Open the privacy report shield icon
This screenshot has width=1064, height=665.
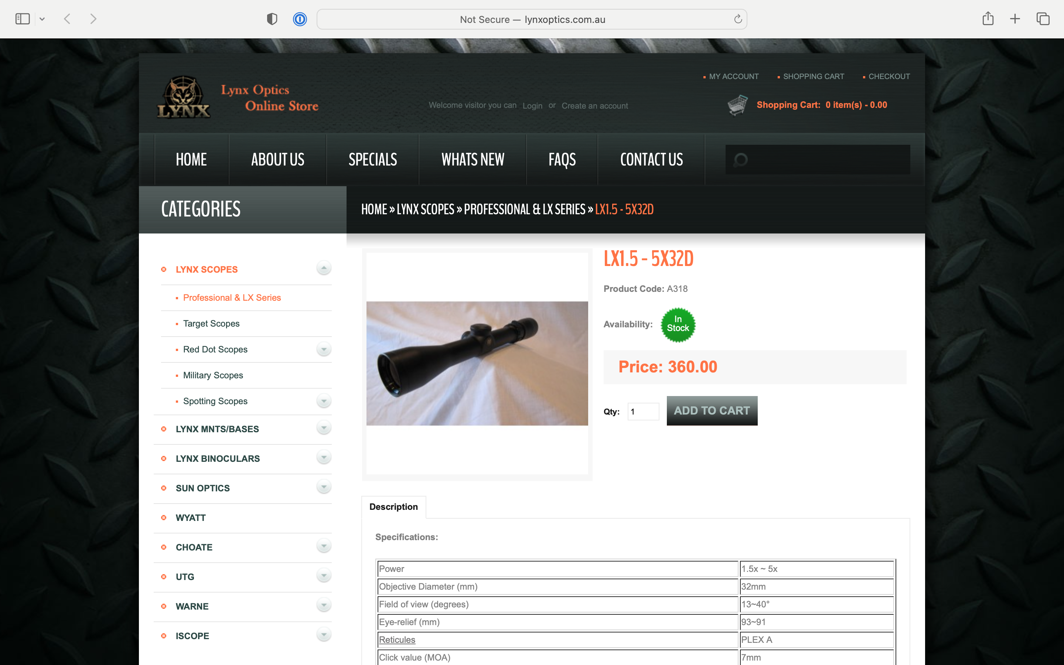tap(272, 19)
